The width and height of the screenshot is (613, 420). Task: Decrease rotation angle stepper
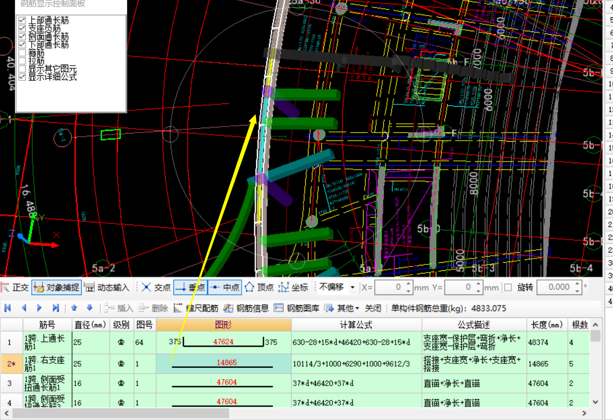coord(577,291)
